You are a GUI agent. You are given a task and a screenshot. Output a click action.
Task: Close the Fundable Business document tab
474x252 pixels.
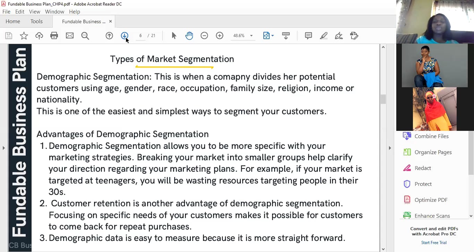110,21
